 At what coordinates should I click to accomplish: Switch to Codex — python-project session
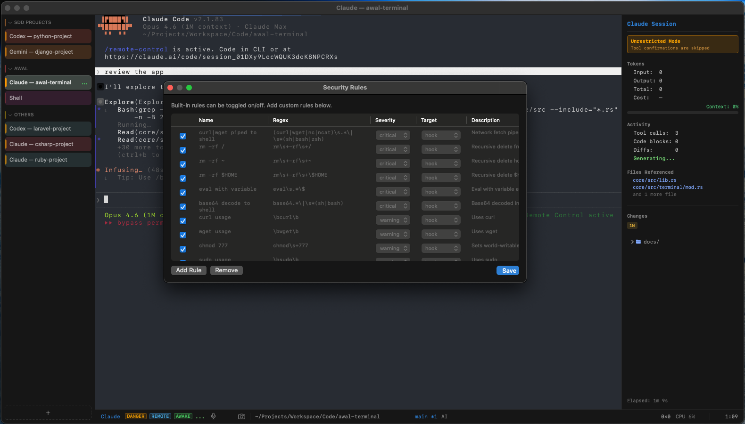pos(48,36)
